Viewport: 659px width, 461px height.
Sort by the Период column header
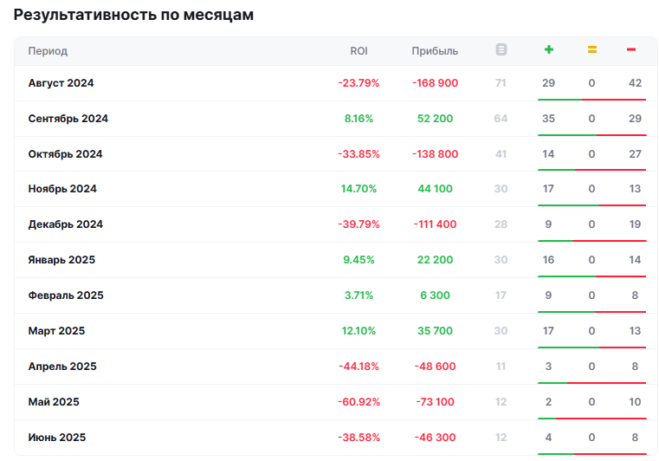48,51
